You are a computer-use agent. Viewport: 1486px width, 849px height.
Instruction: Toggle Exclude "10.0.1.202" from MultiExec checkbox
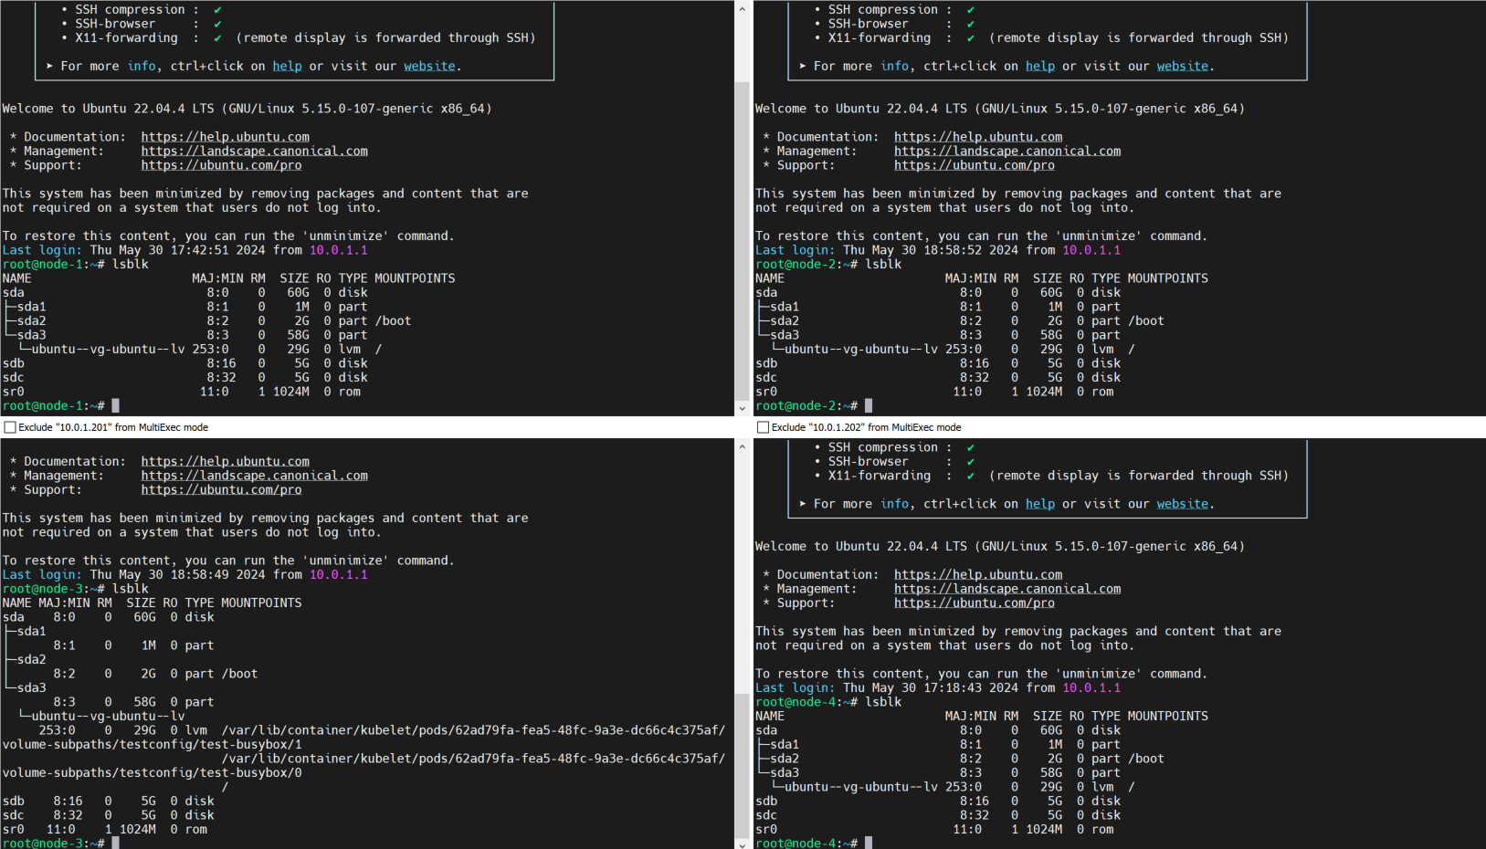763,427
